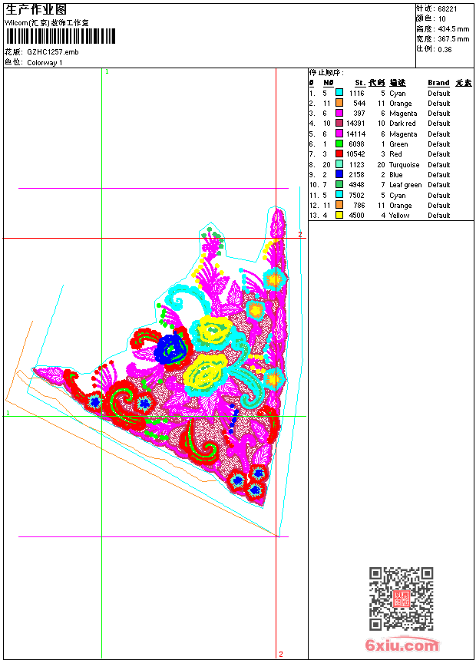Click the Magenta swatch in stop row 3
Viewport: 476px width, 660px height.
tap(339, 113)
